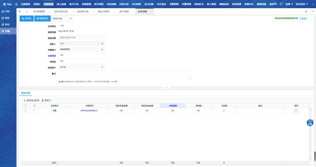The width and height of the screenshot is (316, 167).
Task: Open 会计核算 in the top menu
Action: point(136,4)
